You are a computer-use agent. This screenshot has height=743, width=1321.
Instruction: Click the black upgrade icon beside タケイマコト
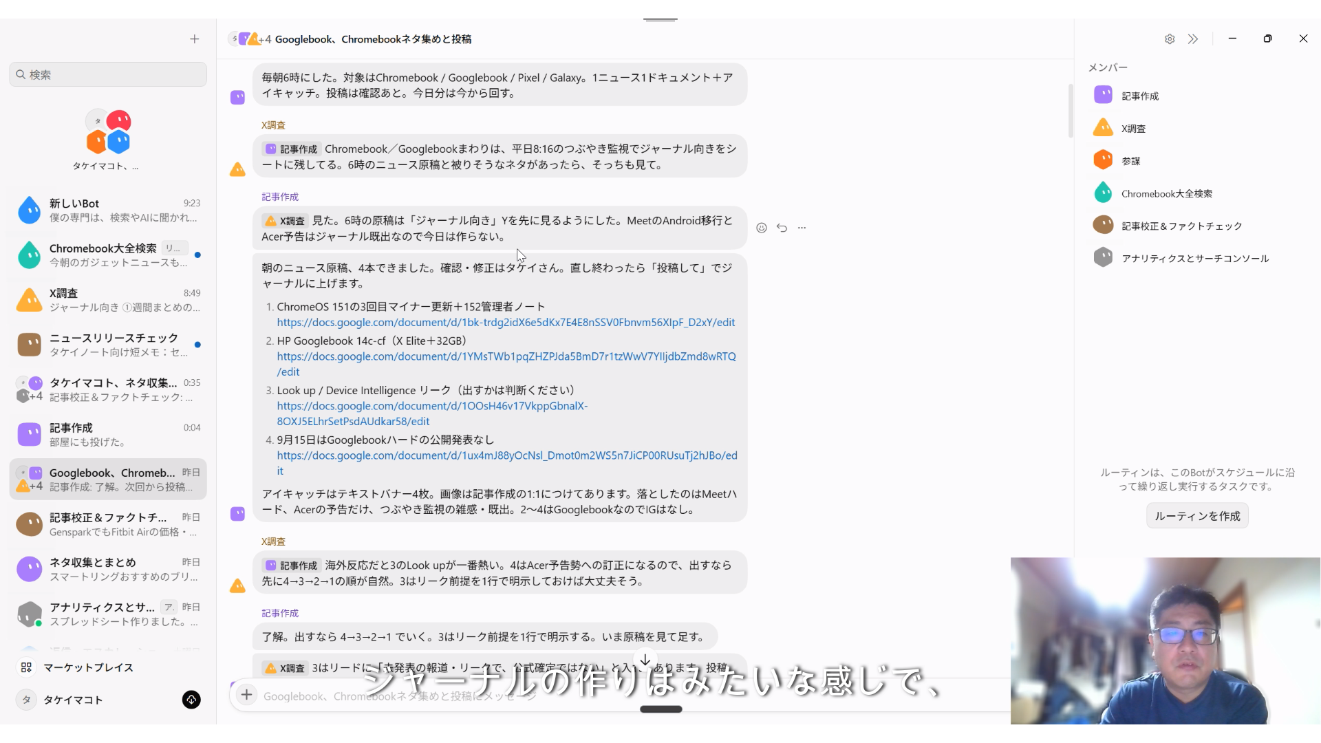pyautogui.click(x=191, y=700)
